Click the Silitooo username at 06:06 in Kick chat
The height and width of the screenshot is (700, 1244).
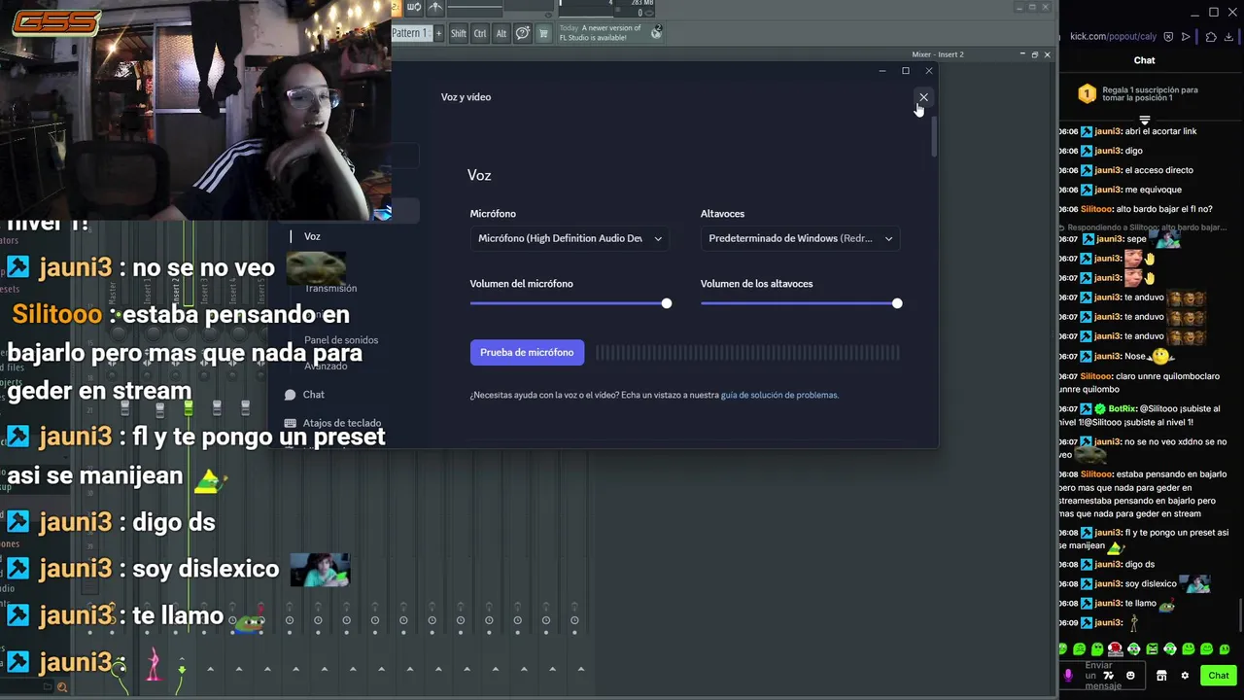[x=1096, y=209]
